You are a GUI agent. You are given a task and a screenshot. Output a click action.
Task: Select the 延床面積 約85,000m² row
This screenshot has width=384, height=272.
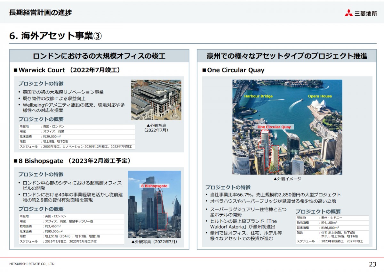tap(72, 231)
